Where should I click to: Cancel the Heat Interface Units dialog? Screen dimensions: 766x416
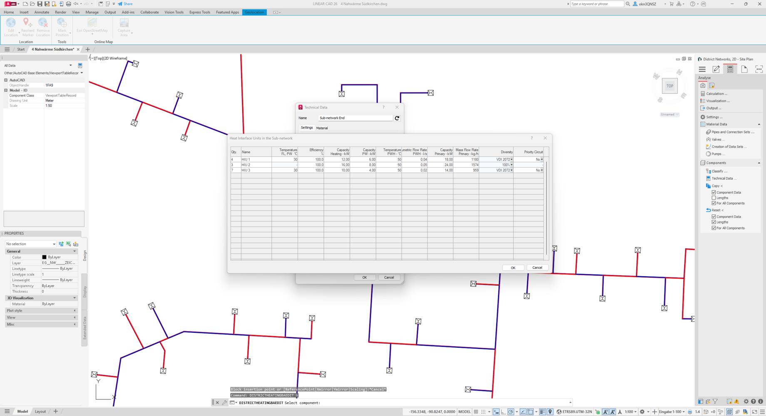tap(537, 267)
